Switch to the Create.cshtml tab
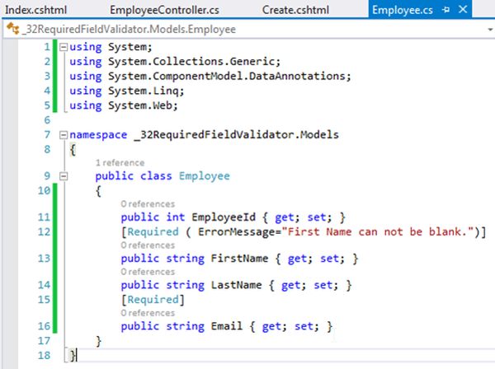The height and width of the screenshot is (369, 495). click(x=295, y=10)
